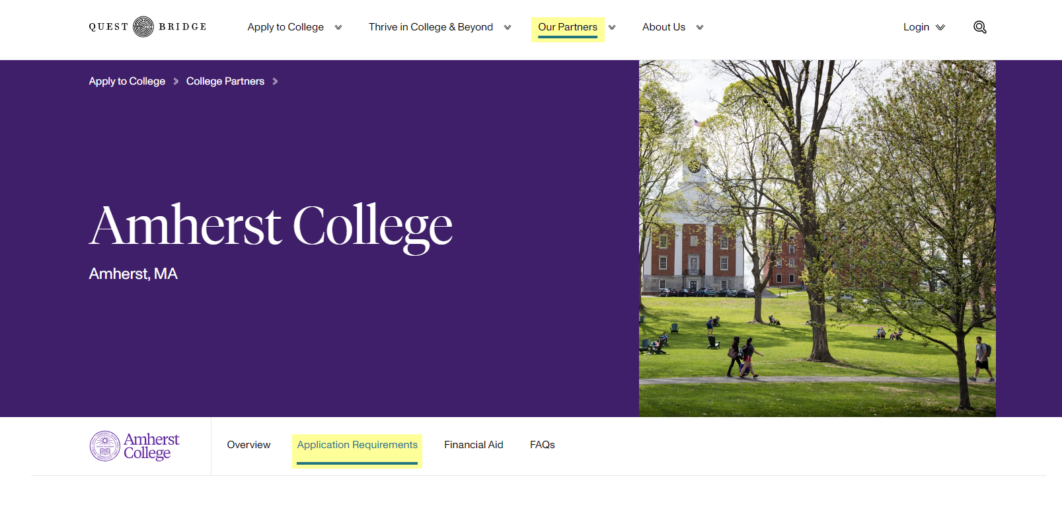Follow the College Partners breadcrumb link
This screenshot has width=1062, height=505.
tap(225, 81)
